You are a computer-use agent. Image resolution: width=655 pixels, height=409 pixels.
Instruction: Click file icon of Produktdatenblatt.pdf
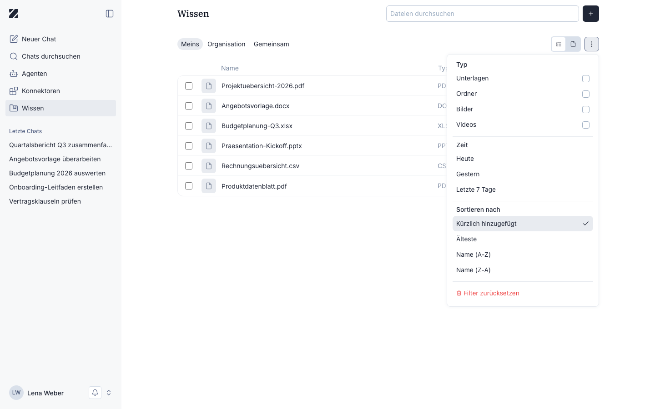point(209,186)
